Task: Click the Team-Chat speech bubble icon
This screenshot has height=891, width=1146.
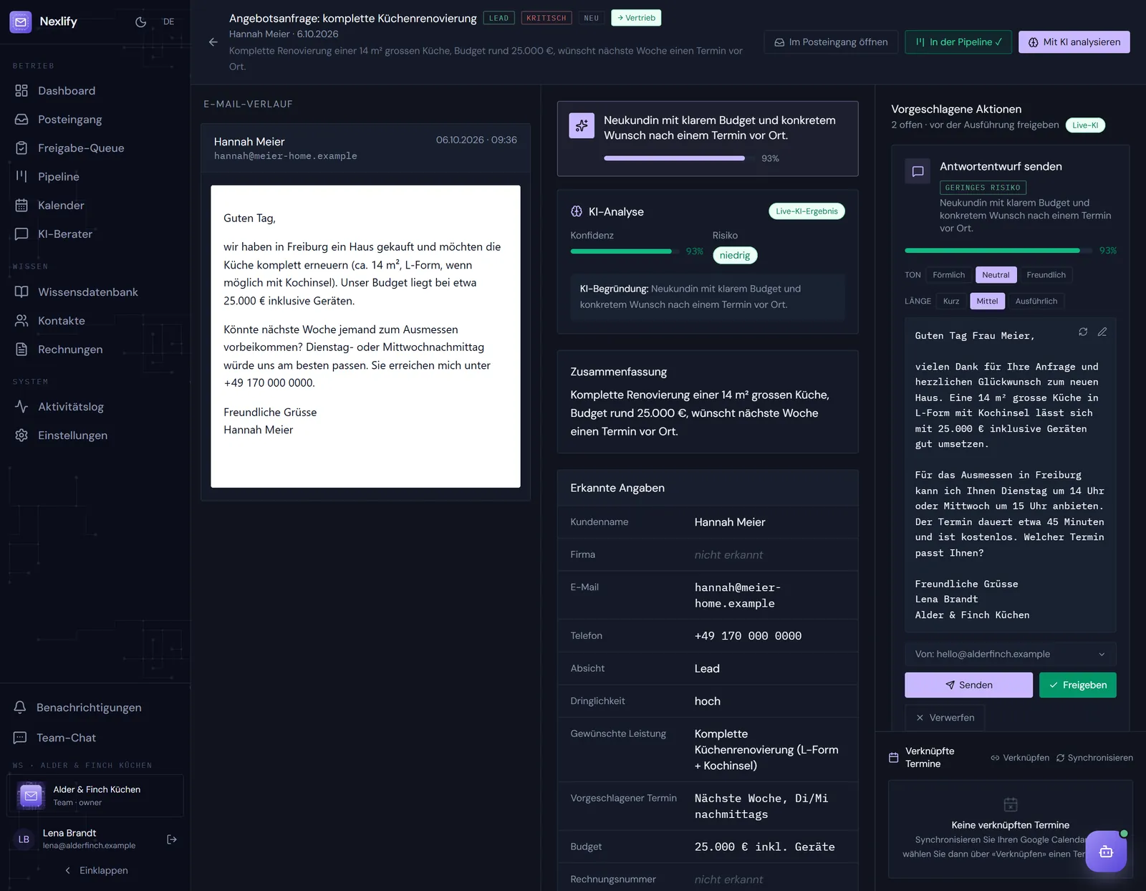Action: [20, 738]
